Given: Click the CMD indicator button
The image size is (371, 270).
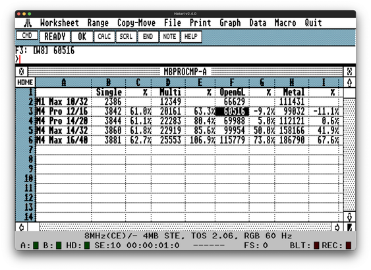Looking at the screenshot, I should click(27, 36).
